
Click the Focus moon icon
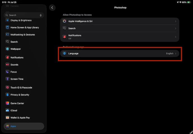7,72
